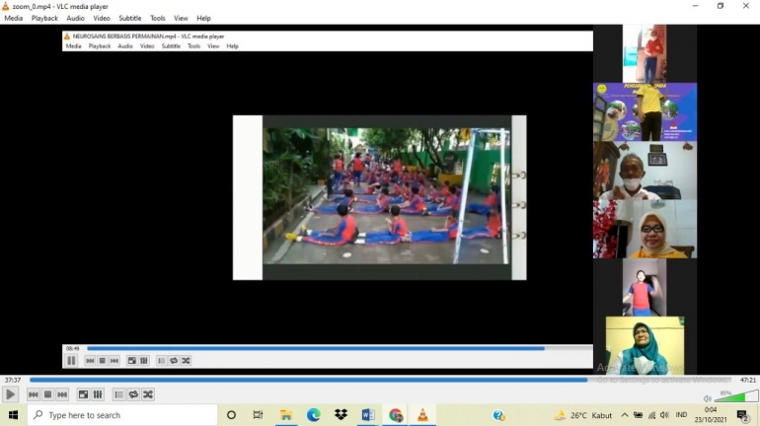
Task: Open Microsoft Word from taskbar
Action: (x=368, y=415)
